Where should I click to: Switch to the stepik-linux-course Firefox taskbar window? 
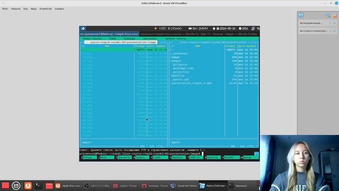click(68, 186)
